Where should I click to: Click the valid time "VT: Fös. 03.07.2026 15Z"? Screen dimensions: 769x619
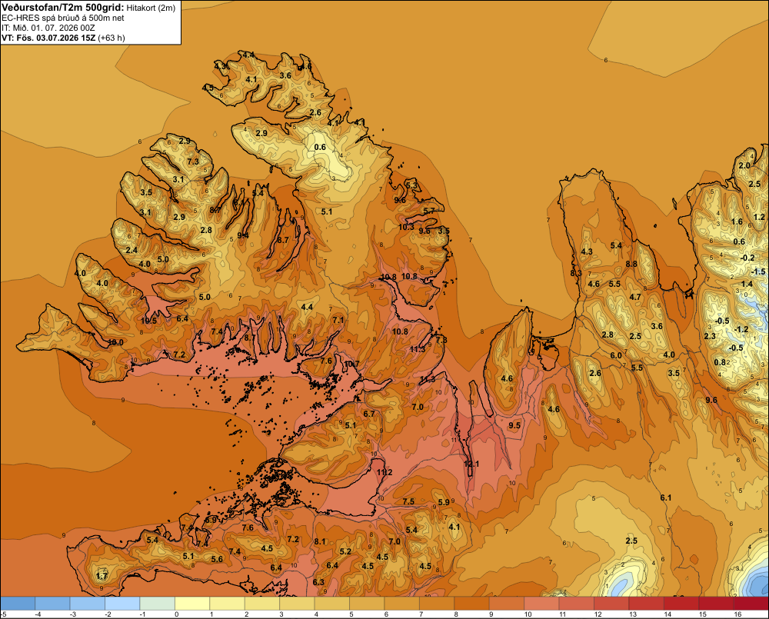48,38
